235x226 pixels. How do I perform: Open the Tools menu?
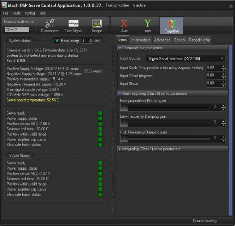click(x=16, y=13)
